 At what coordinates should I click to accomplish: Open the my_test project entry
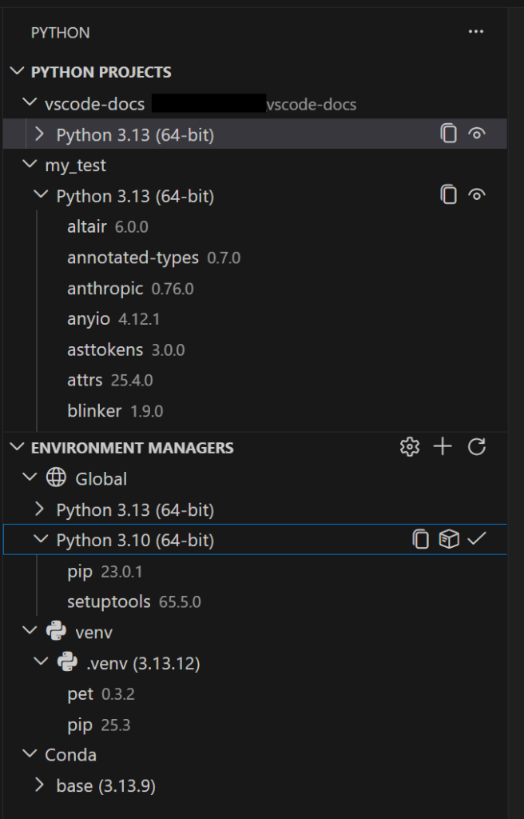point(77,166)
